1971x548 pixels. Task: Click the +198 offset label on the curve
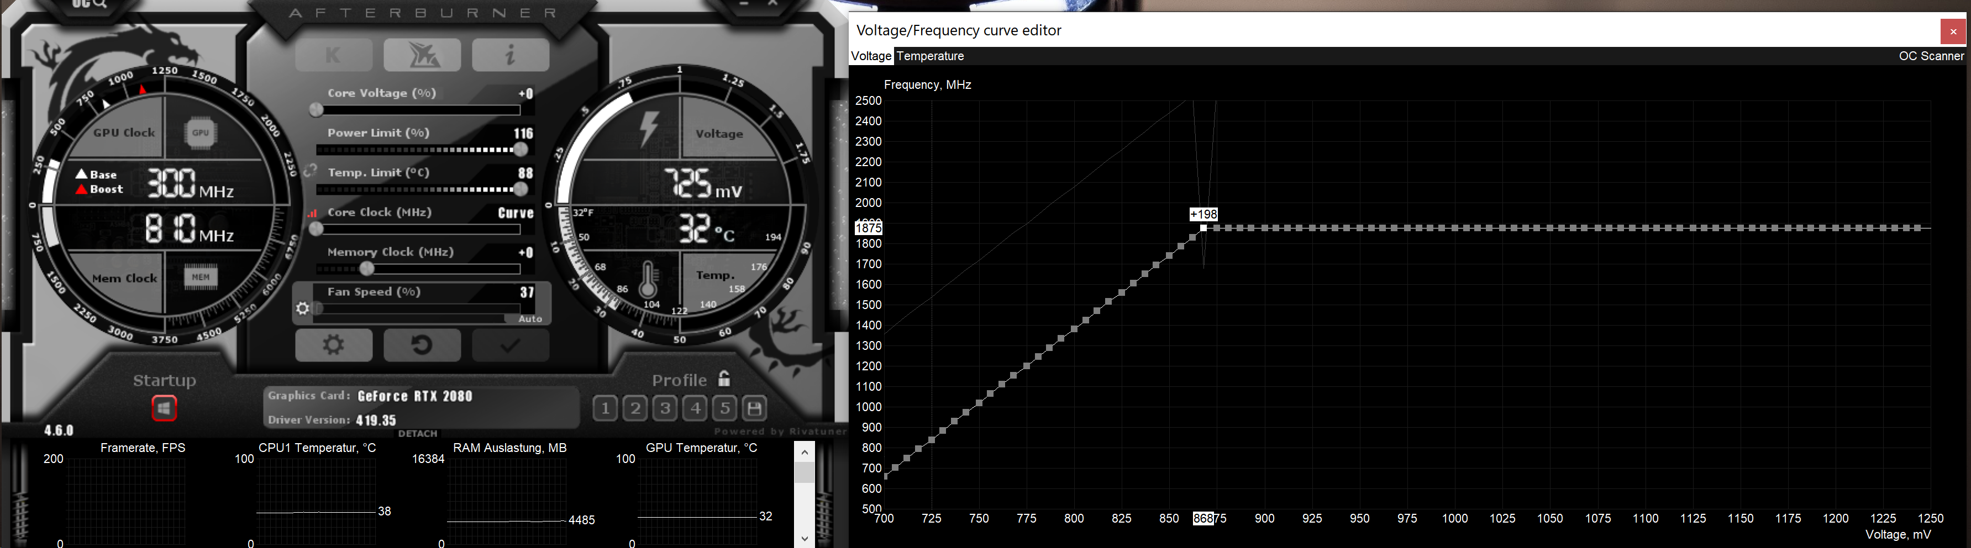point(1203,215)
